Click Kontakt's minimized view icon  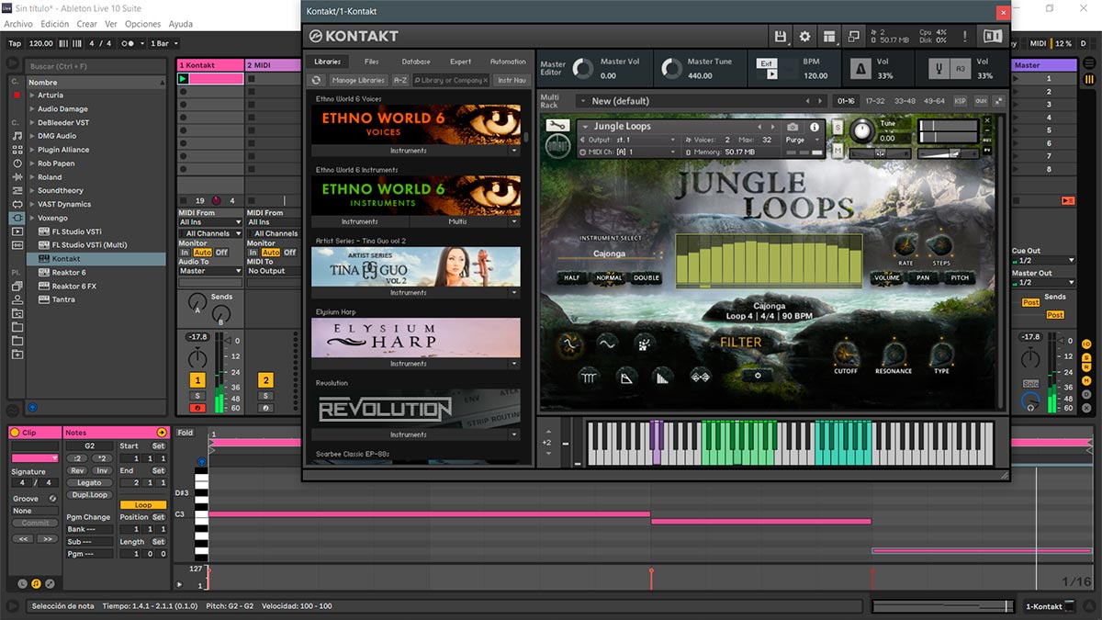point(854,36)
